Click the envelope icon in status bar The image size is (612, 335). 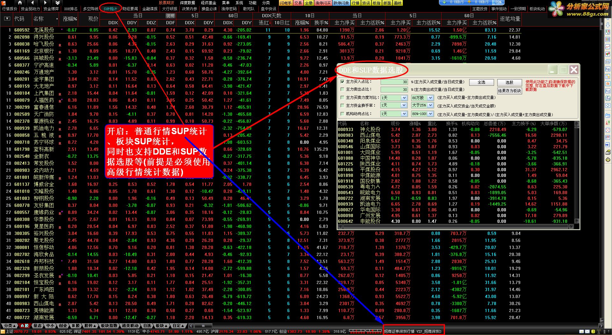587,331
